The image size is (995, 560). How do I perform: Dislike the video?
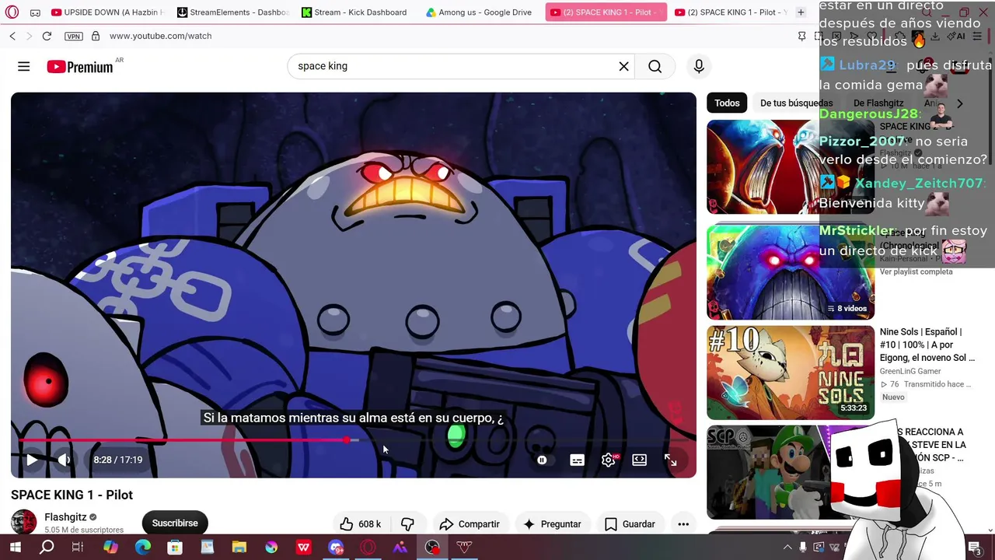[407, 524]
